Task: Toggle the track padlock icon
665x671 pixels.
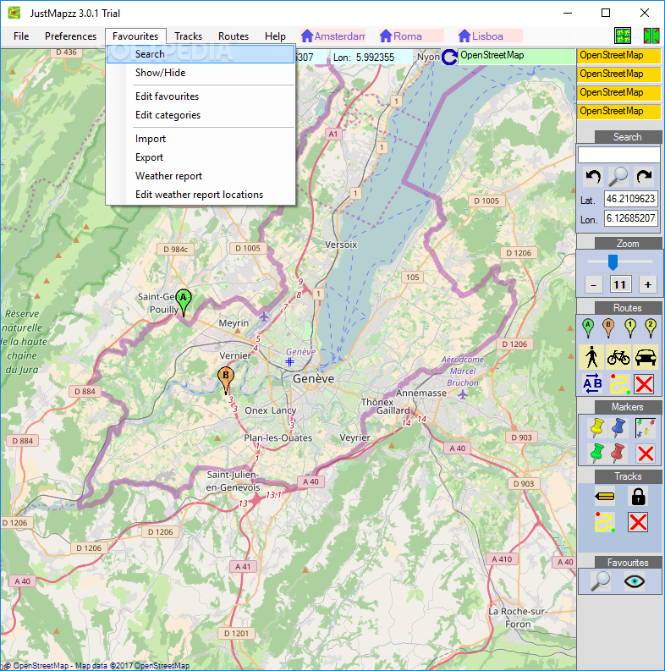Action: (x=638, y=497)
